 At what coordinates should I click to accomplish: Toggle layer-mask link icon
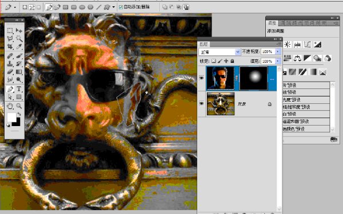click(x=237, y=78)
